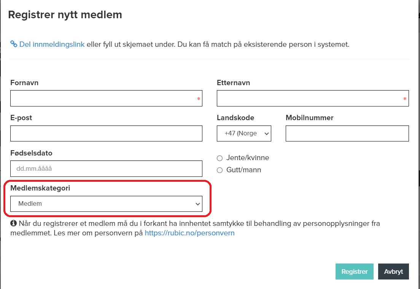
Task: Open the Medlemskategori dropdown showing Medlem
Action: [107, 204]
